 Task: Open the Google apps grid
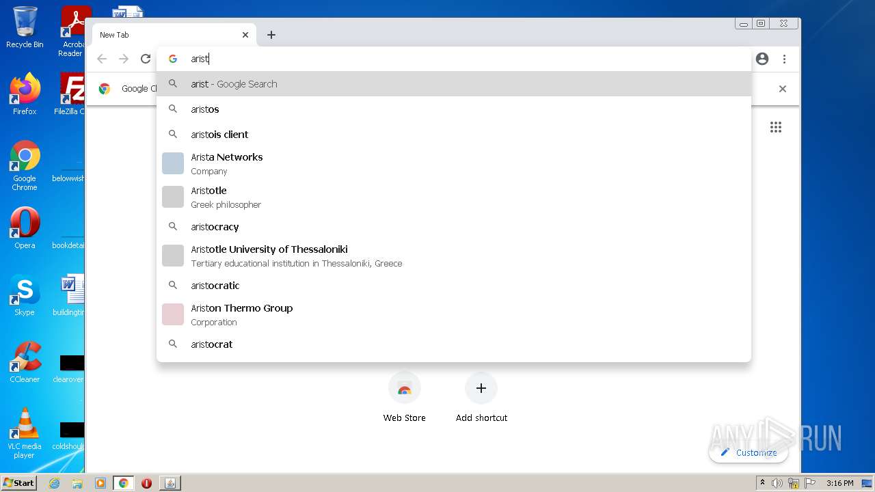pos(776,127)
